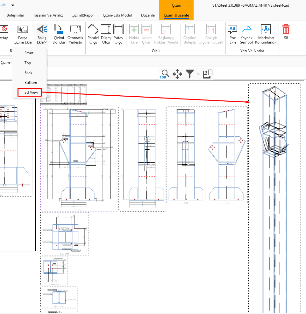Click the Parça Çizimi Ekle icon

point(22,30)
